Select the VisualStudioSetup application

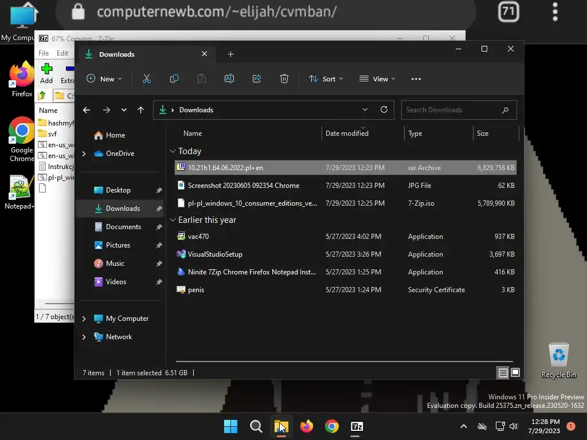[346, 254]
